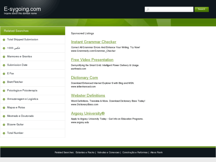216x162 pixels.
Task: Click the green Search button
Action: [x=201, y=9]
